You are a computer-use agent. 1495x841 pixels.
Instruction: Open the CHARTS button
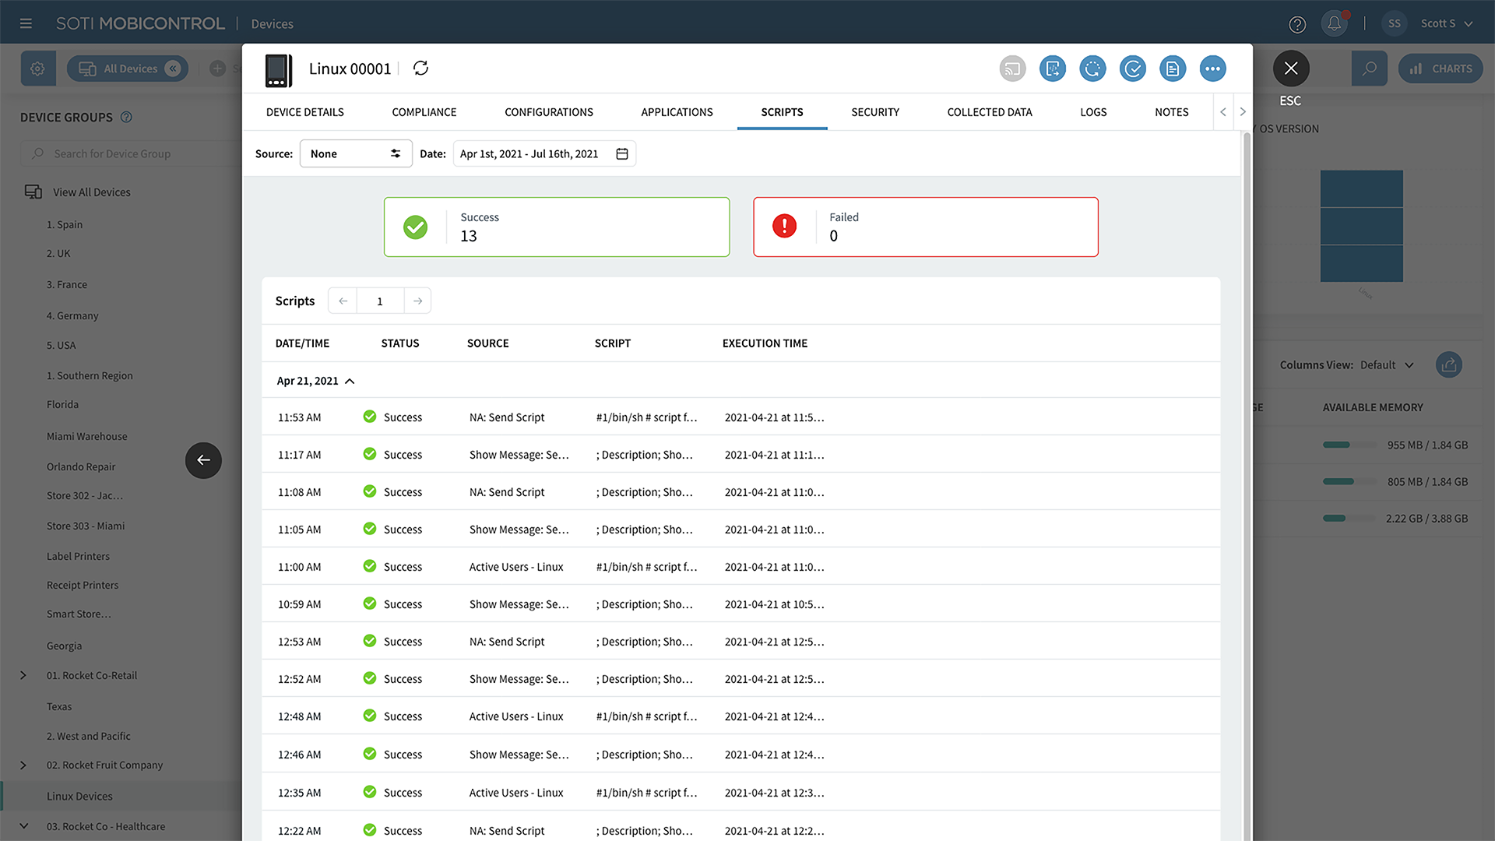click(x=1441, y=69)
